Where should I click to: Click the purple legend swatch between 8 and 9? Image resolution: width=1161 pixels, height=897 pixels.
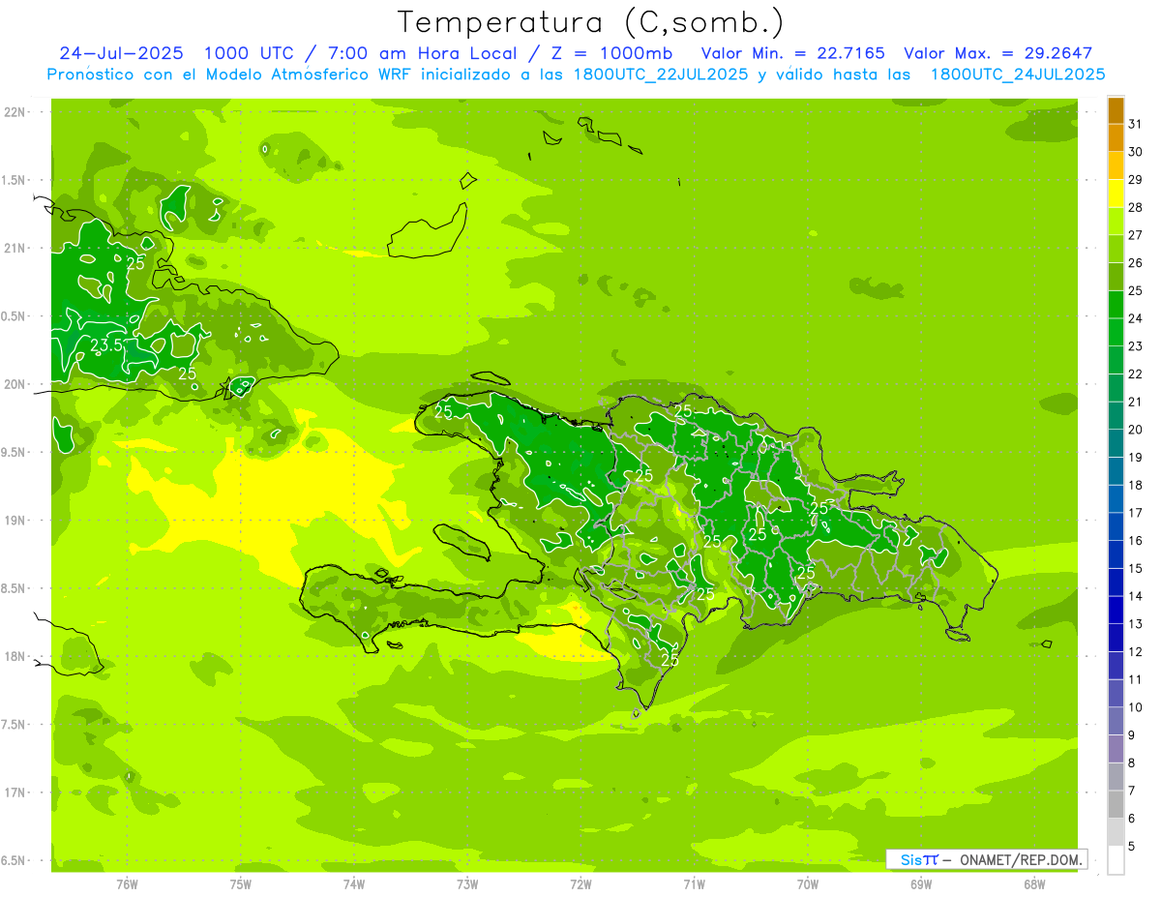[x=1116, y=749]
